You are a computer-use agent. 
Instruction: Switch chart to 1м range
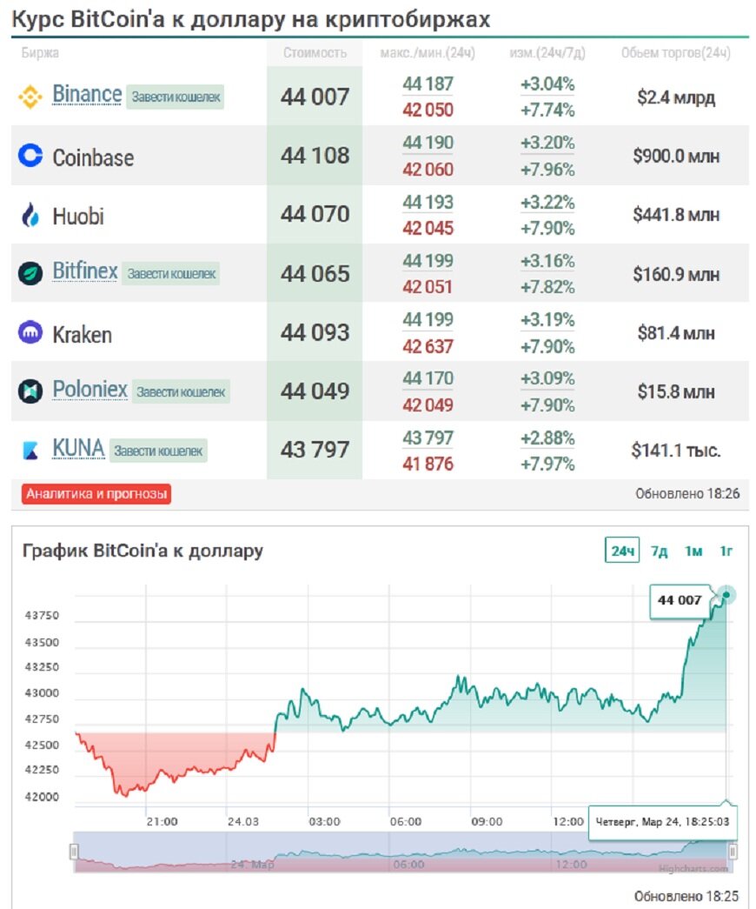pos(693,551)
